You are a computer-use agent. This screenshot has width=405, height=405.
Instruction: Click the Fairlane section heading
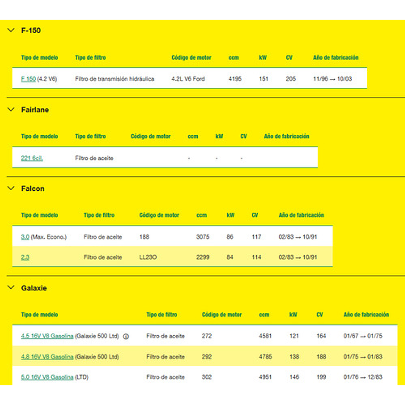(35, 110)
